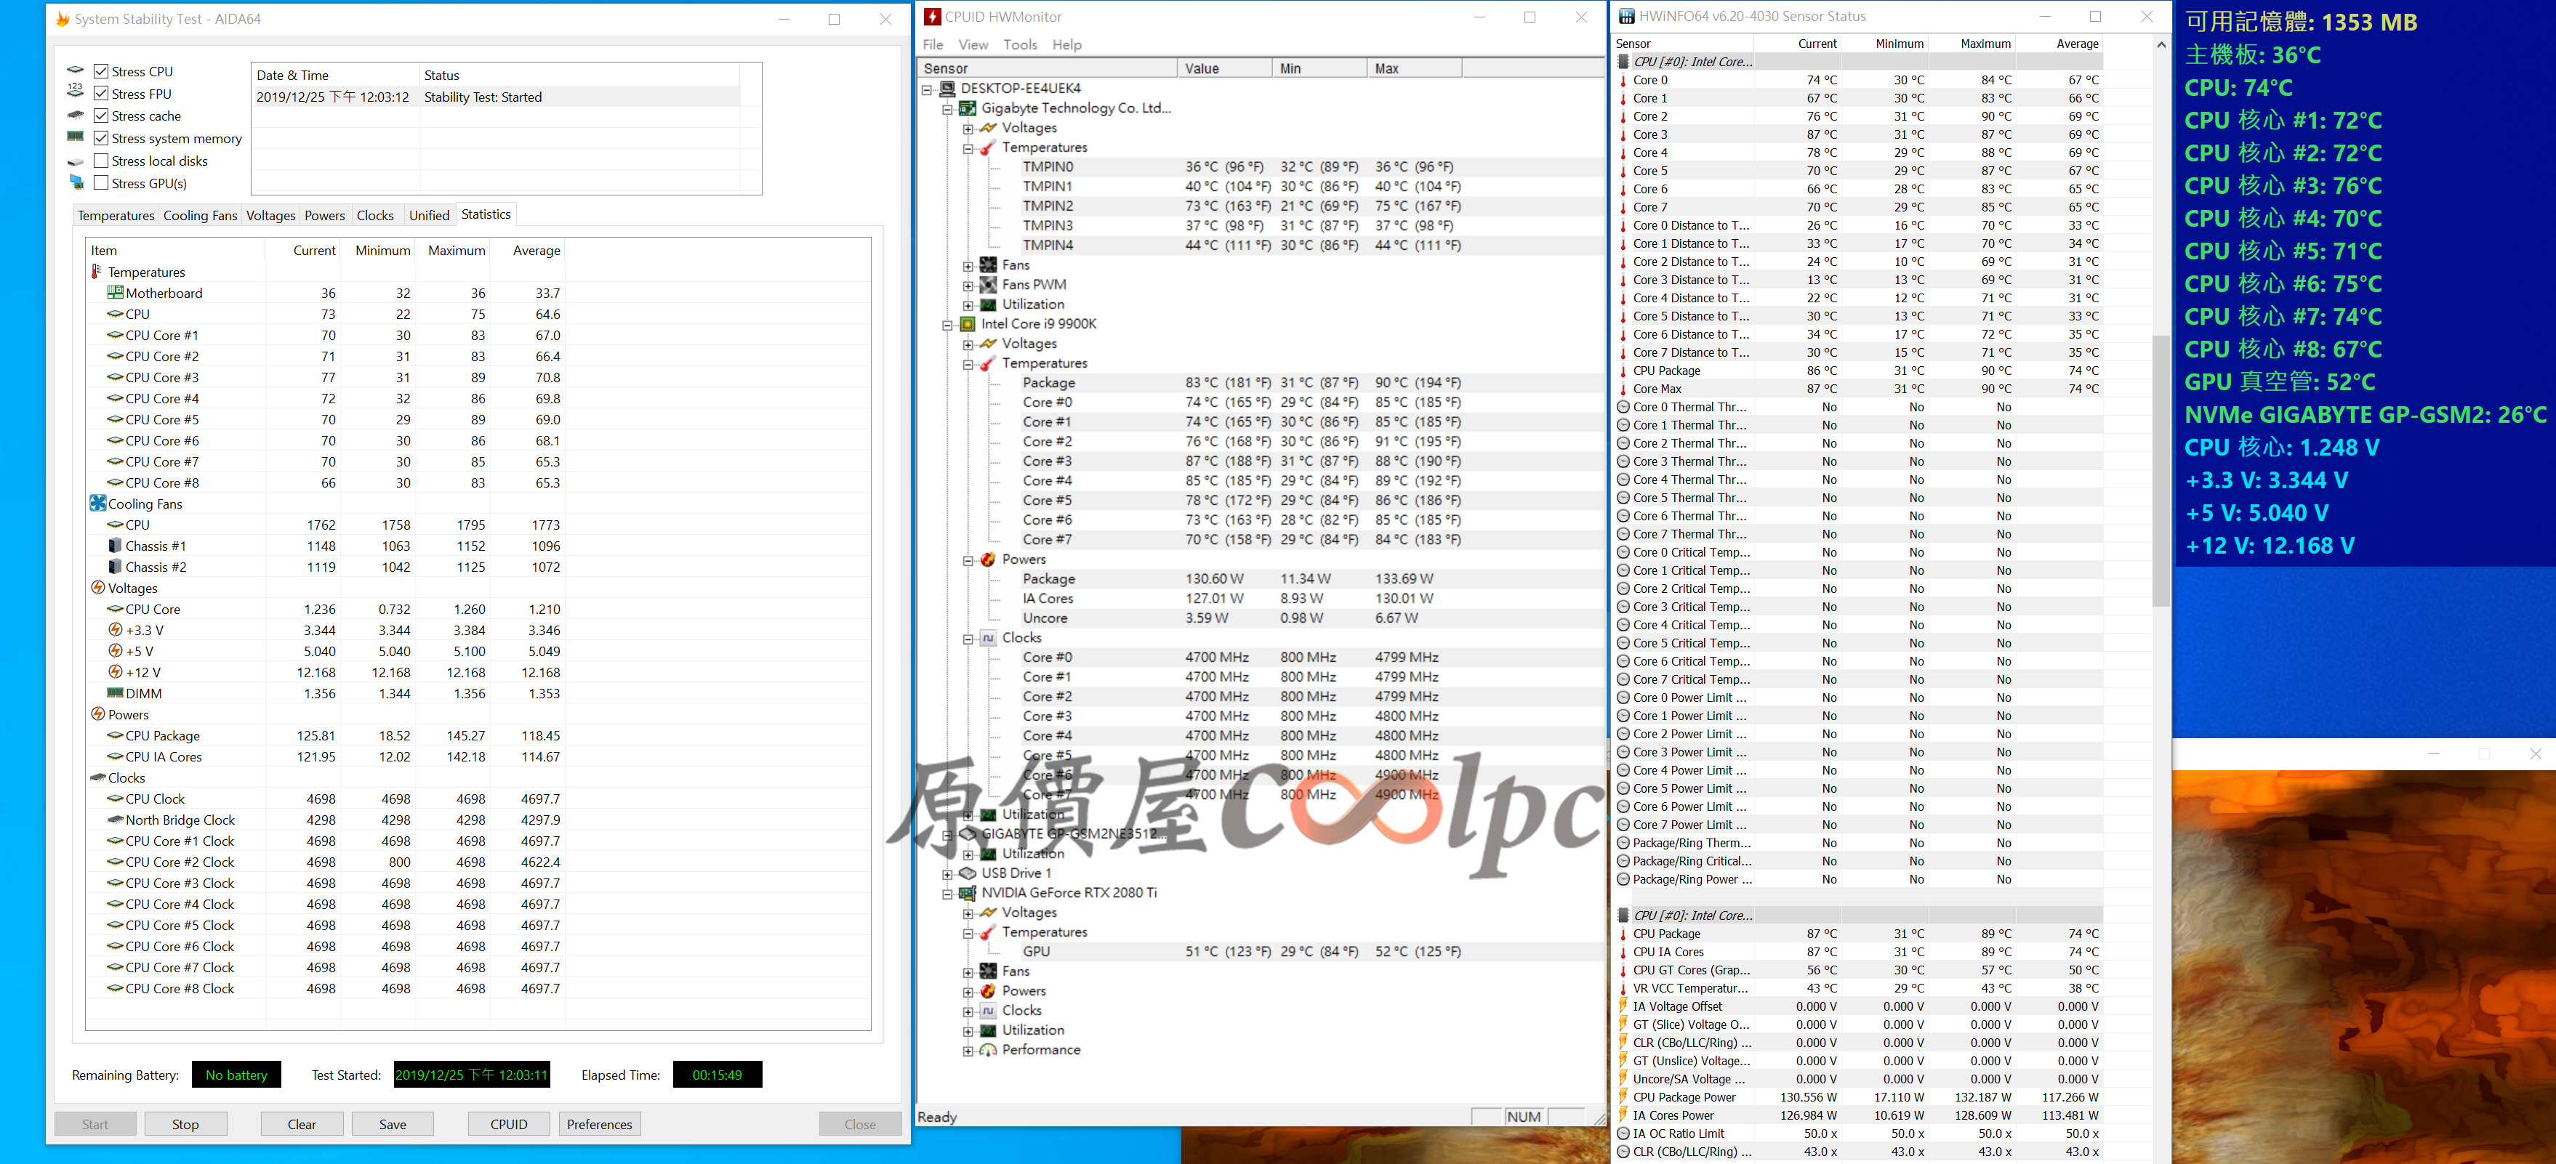
Task: Collapse Intel Core i9 9900K node
Action: pyautogui.click(x=947, y=324)
